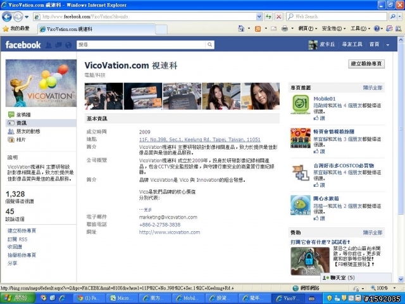This screenshot has height=304, width=405.
Task: Click the Facebook messages icon
Action: coord(58,45)
